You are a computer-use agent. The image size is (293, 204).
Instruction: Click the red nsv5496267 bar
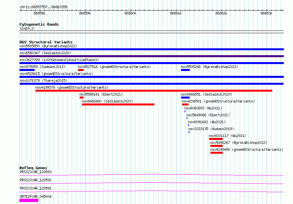216,146
